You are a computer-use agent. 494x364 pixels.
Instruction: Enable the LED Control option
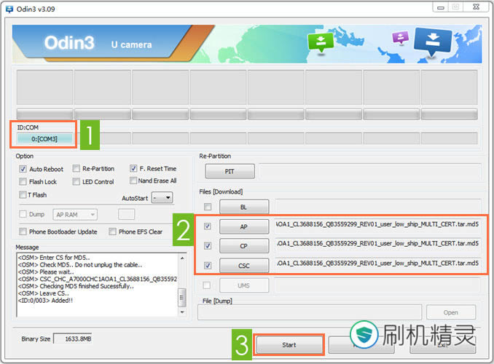(77, 181)
